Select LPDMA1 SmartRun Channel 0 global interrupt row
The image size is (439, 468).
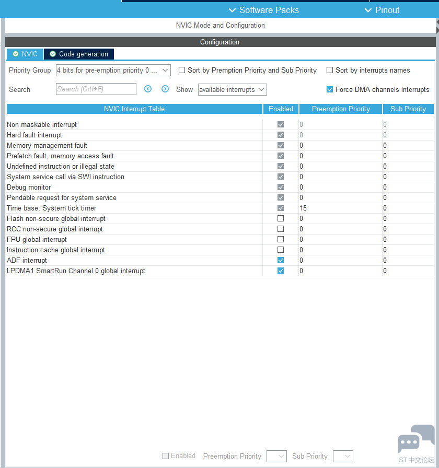click(x=220, y=271)
